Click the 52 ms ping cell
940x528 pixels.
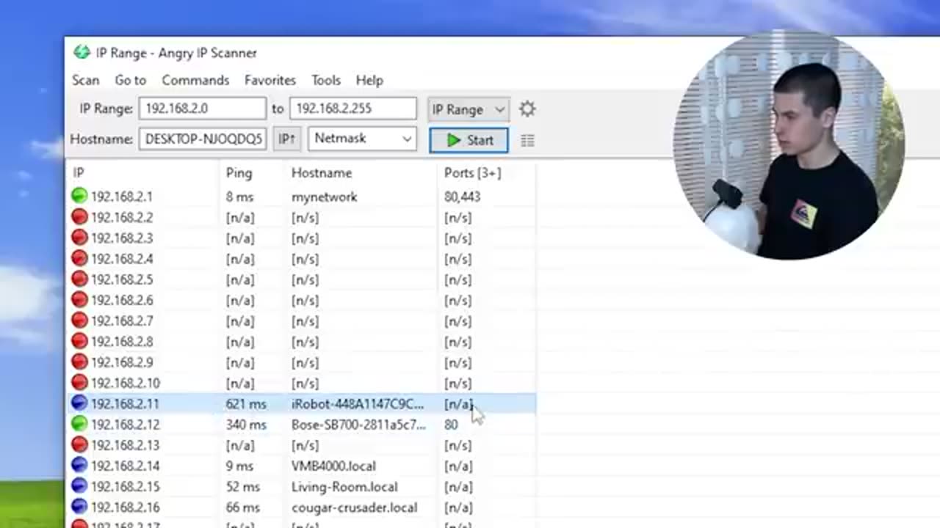243,486
